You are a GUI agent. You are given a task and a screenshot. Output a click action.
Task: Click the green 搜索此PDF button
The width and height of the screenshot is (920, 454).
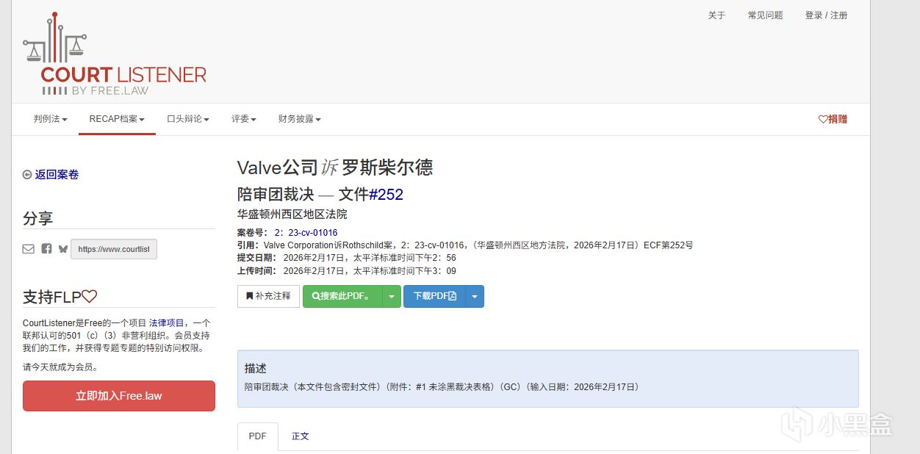[343, 296]
